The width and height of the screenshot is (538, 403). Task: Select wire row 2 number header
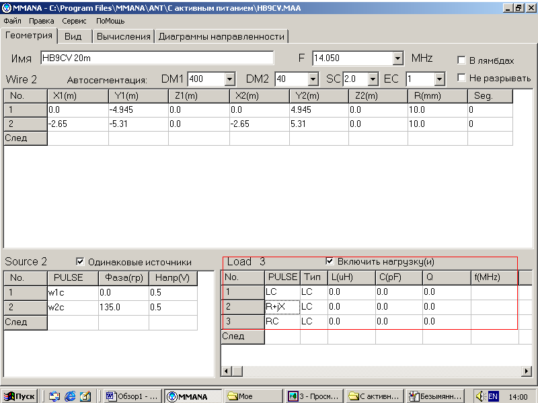coord(26,124)
